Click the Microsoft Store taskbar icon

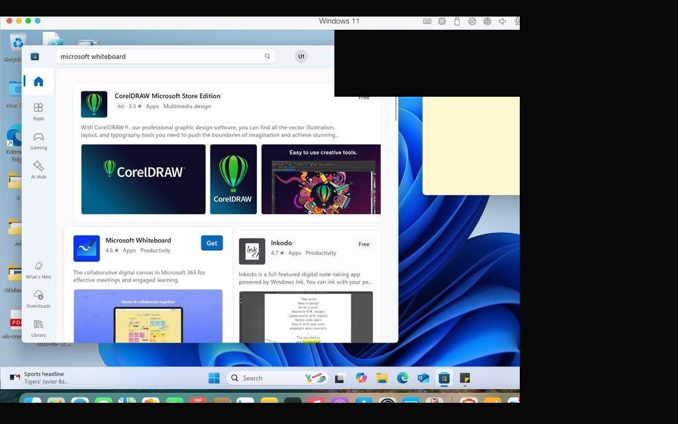tap(444, 378)
